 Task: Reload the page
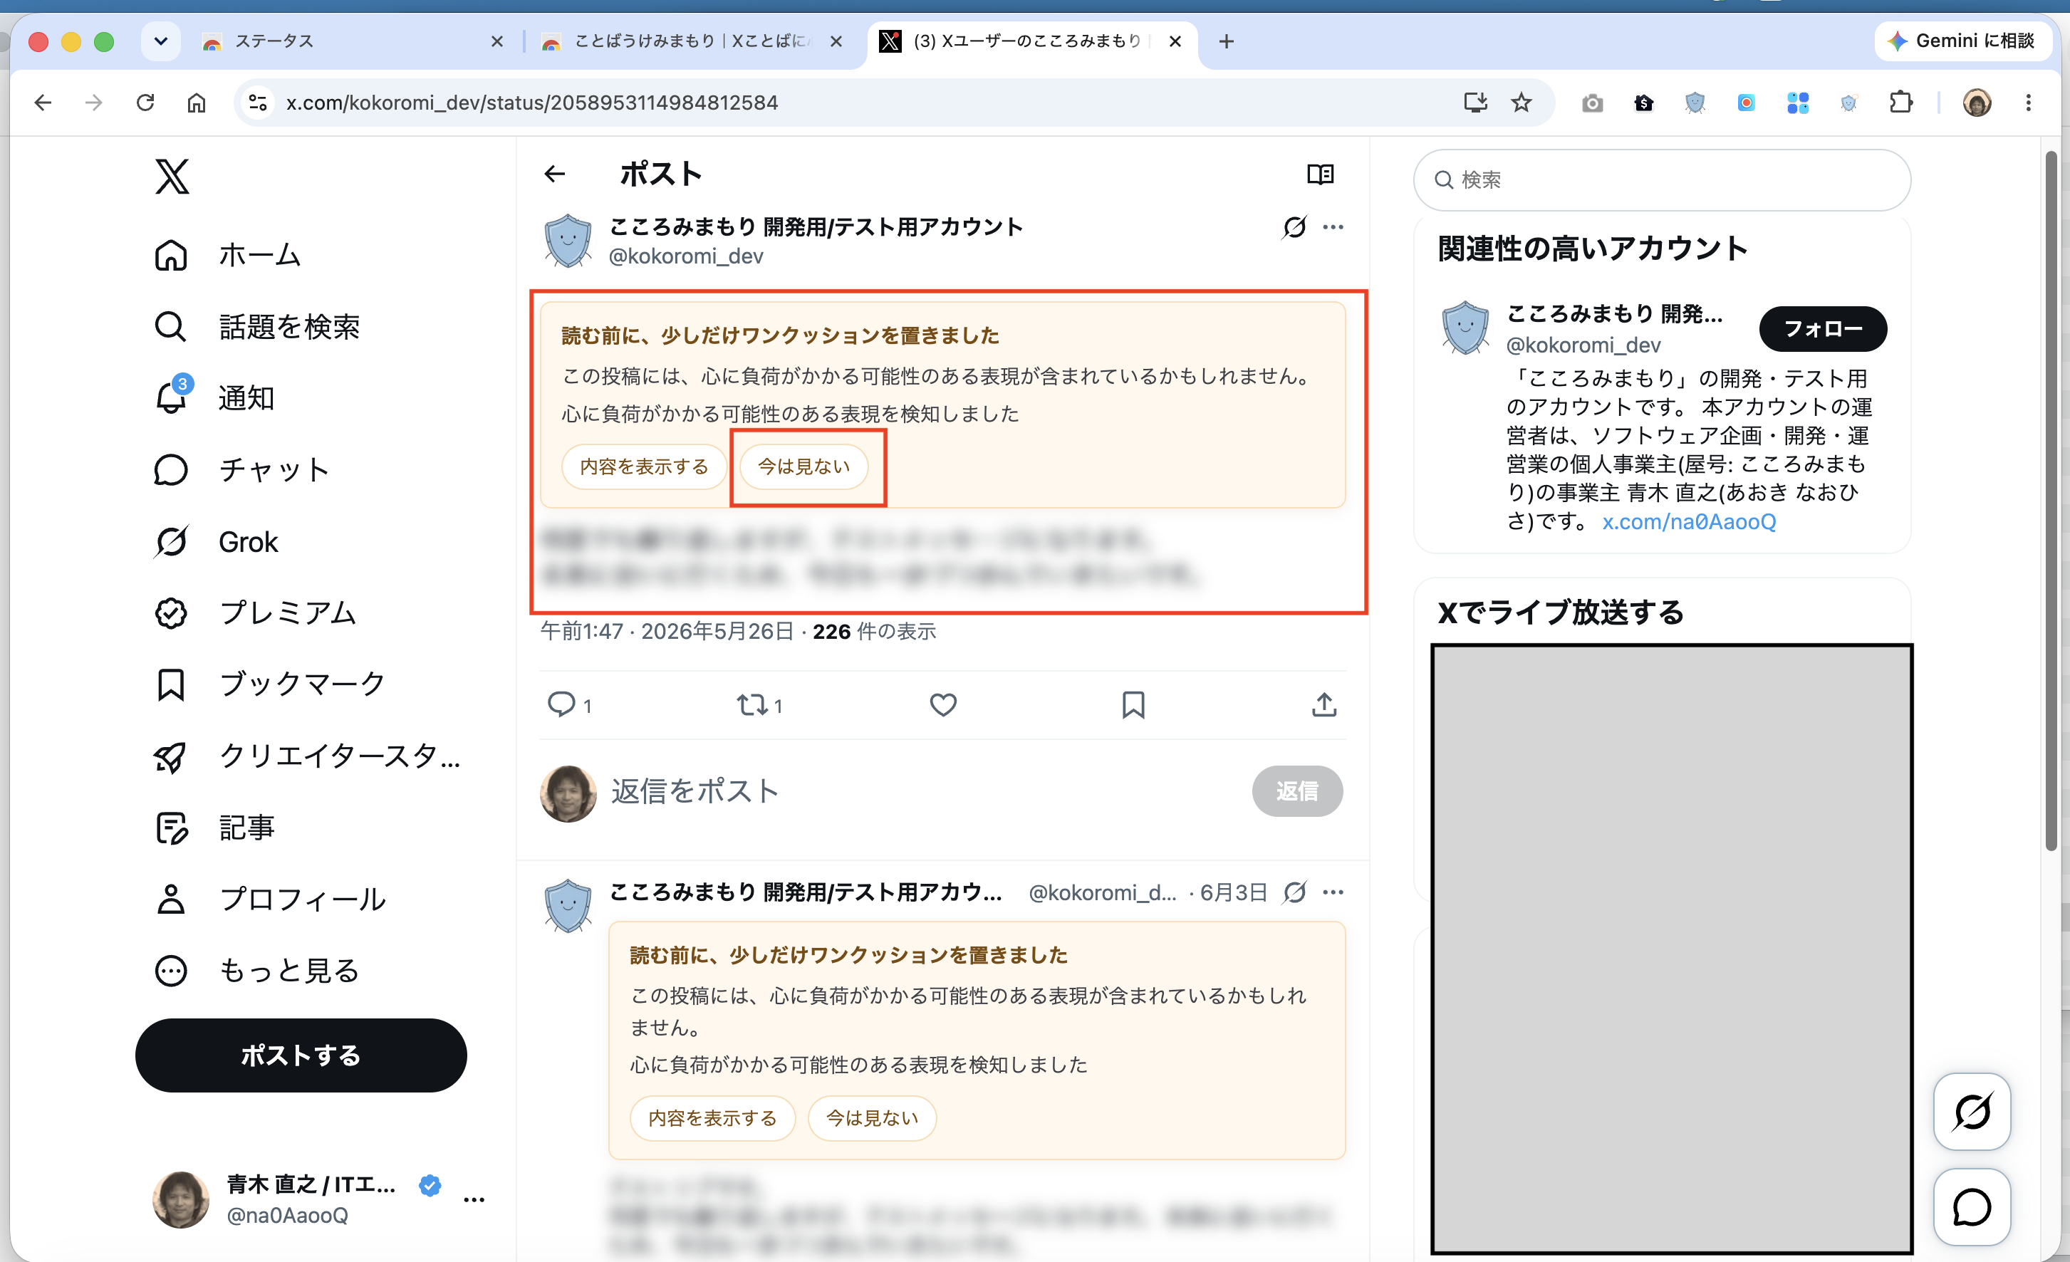(x=145, y=103)
